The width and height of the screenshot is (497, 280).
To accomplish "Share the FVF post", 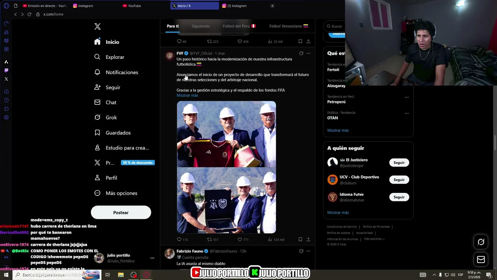I will coord(308,240).
